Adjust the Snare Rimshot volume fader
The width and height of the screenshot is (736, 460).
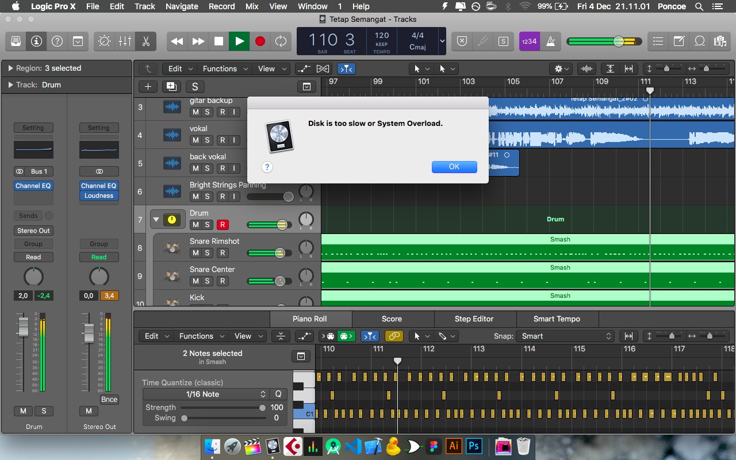click(270, 252)
